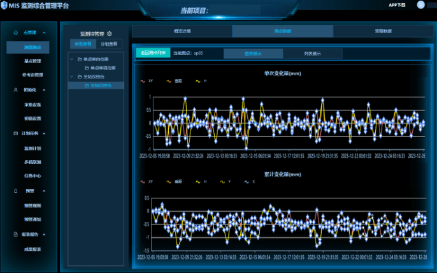Click the gear icon beside 监测项管理

[x=110, y=33]
